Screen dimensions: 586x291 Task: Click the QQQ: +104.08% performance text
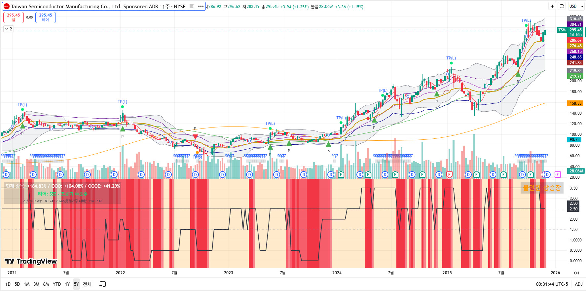pos(68,186)
